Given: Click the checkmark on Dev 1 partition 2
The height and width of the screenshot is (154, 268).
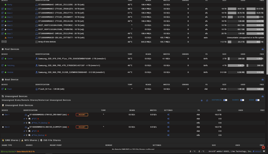Looking at the screenshot, I should coord(24,123).
